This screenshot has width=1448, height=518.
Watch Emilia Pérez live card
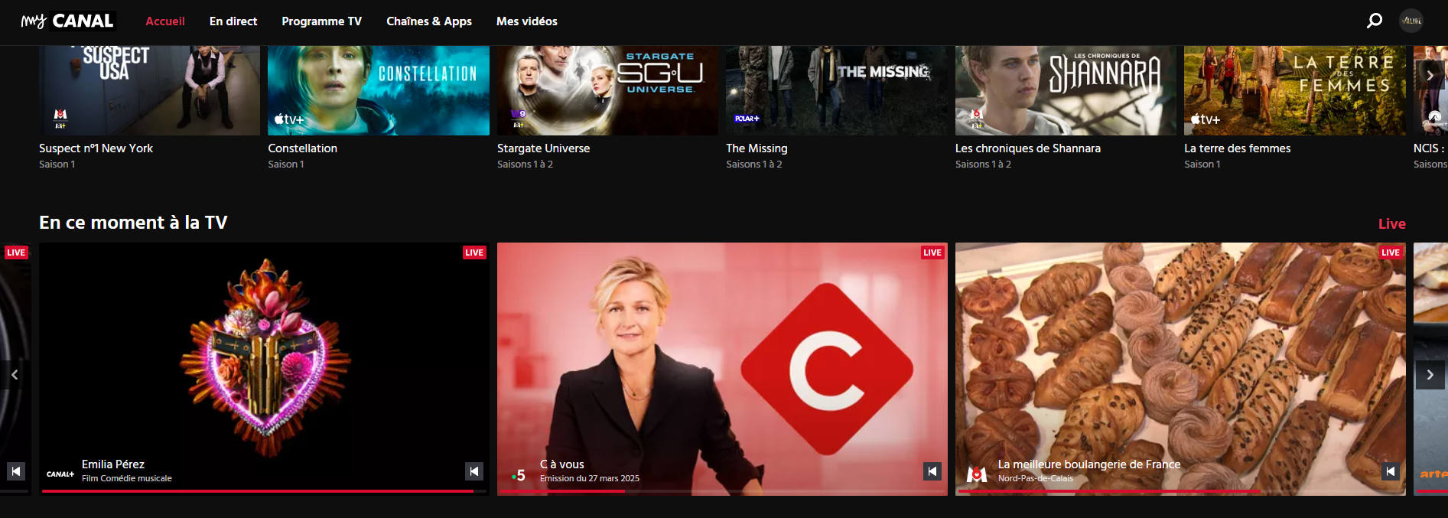[264, 369]
